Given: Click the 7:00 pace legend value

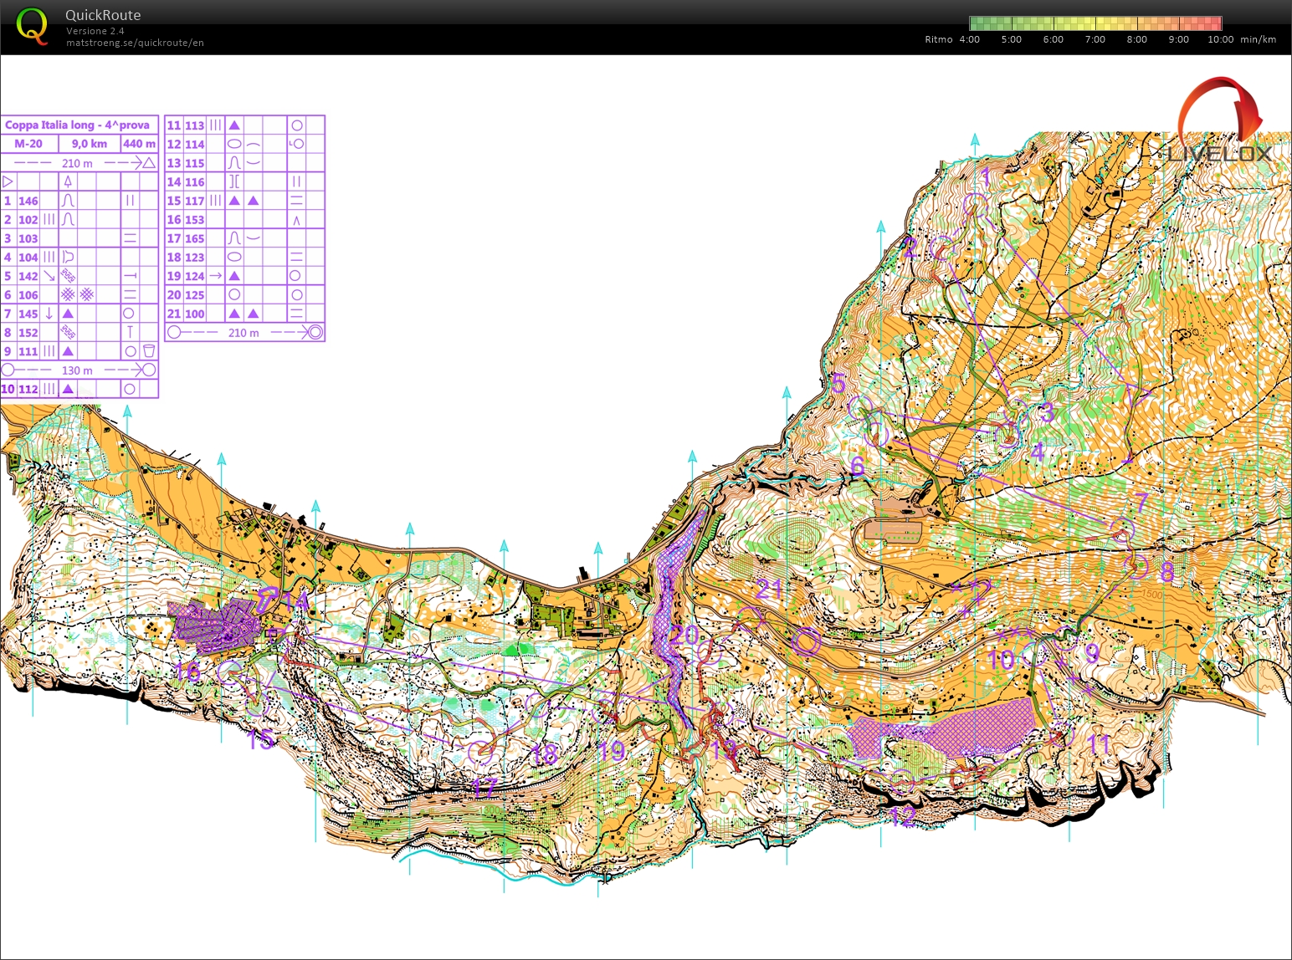Looking at the screenshot, I should [x=1095, y=39].
